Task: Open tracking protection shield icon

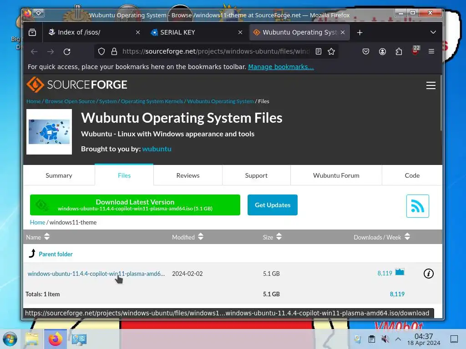Action: tap(101, 52)
